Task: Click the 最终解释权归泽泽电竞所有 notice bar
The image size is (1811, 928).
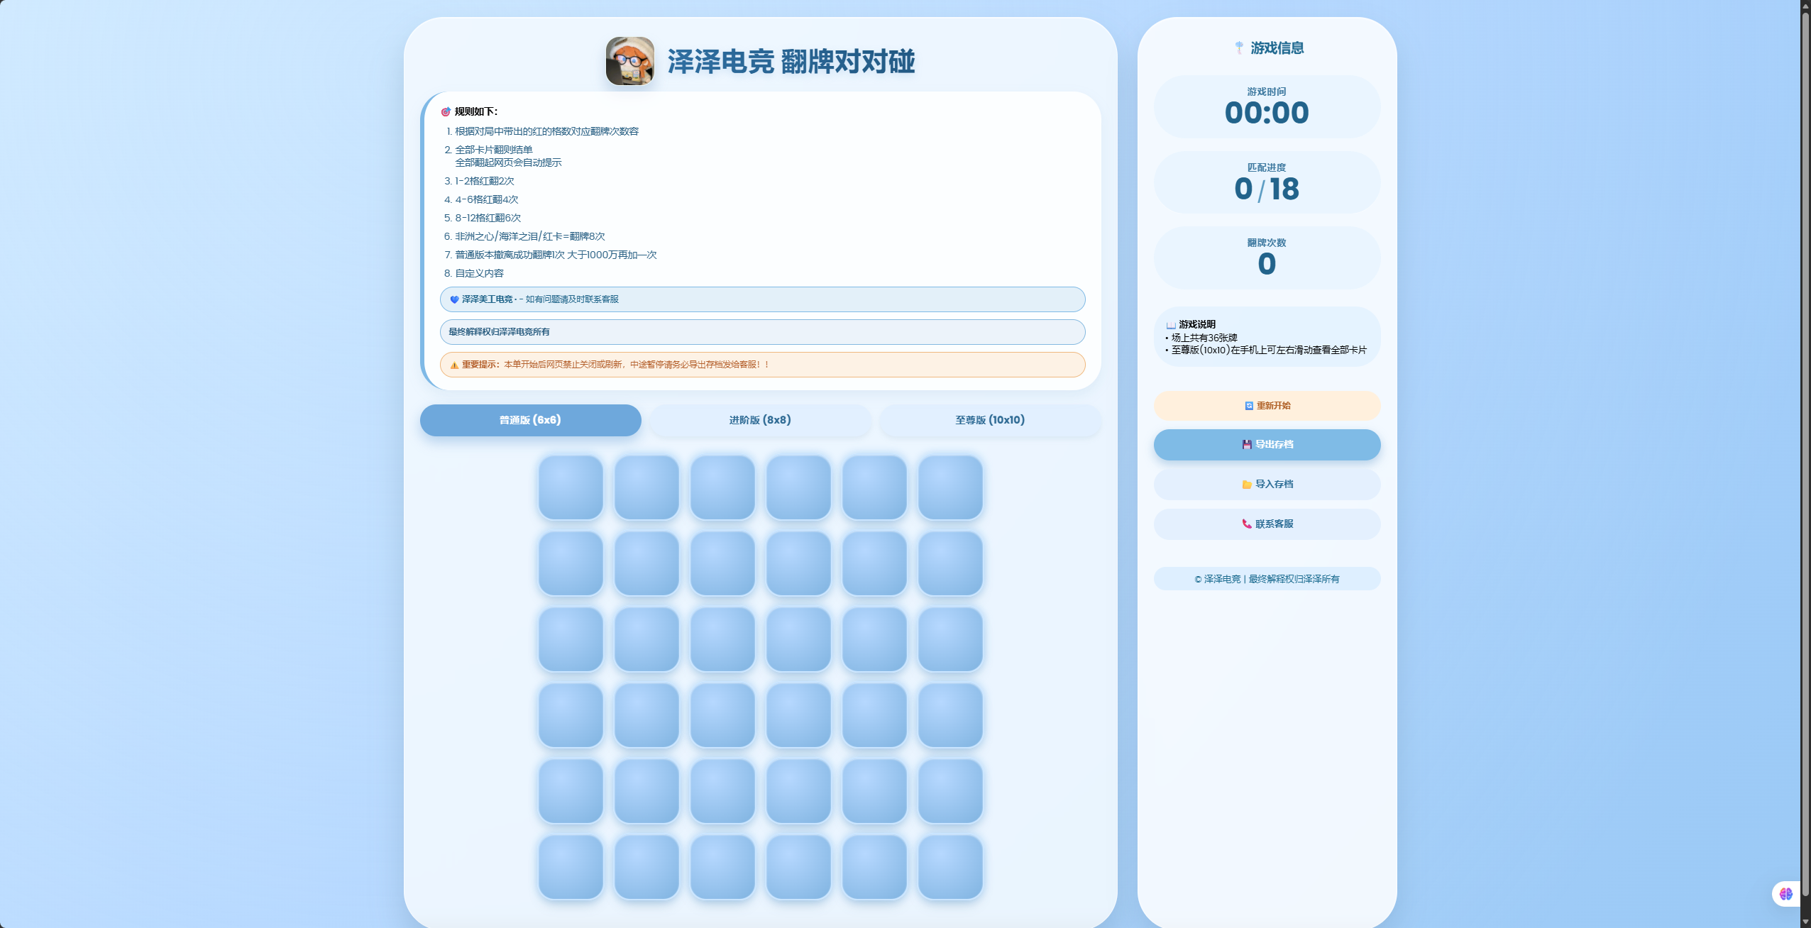Action: pyautogui.click(x=762, y=332)
